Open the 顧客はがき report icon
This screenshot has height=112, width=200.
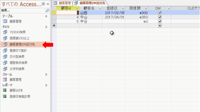[5, 90]
